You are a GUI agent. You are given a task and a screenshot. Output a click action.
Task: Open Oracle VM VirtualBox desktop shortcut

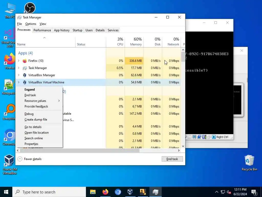[9, 164]
